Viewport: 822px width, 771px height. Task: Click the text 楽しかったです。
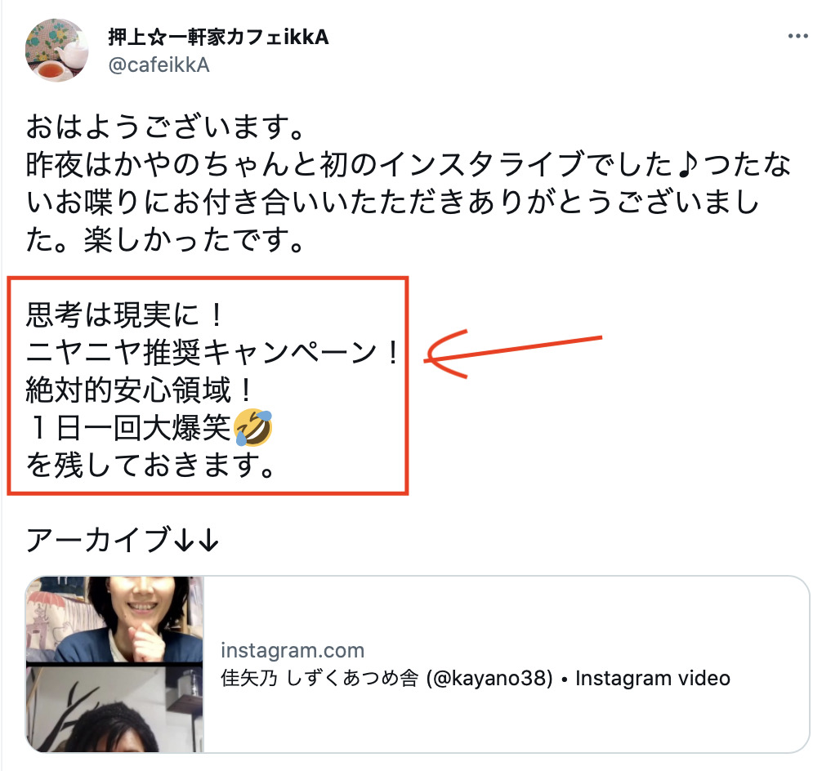click(x=194, y=240)
